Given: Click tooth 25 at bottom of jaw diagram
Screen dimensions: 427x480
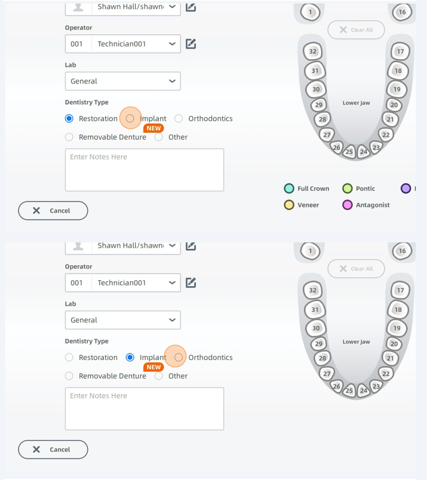Looking at the screenshot, I should point(349,152).
